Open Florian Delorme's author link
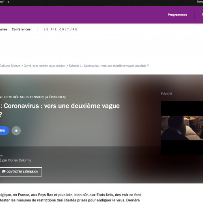 coord(19,160)
